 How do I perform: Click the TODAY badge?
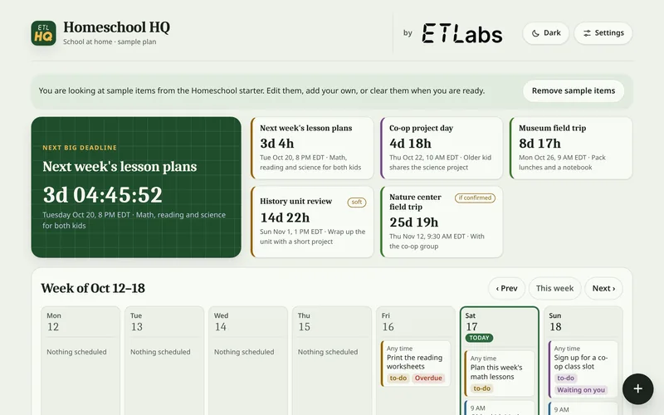pyautogui.click(x=479, y=338)
